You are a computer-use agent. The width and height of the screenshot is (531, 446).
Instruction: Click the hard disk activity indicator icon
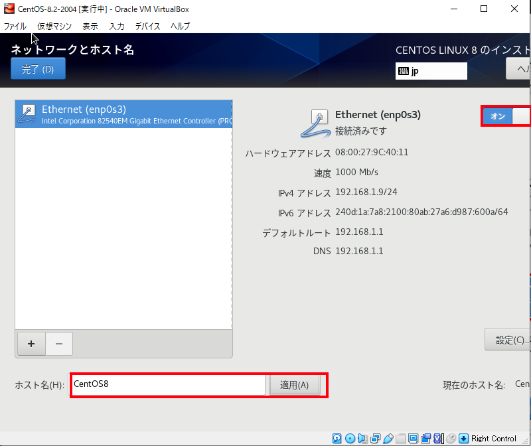337,439
